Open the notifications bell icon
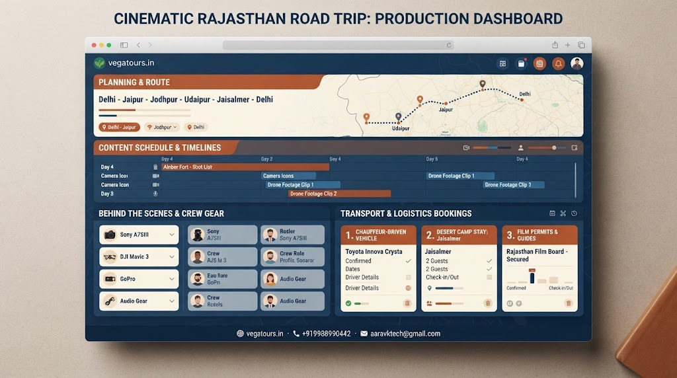The width and height of the screenshot is (677, 378). coord(558,63)
